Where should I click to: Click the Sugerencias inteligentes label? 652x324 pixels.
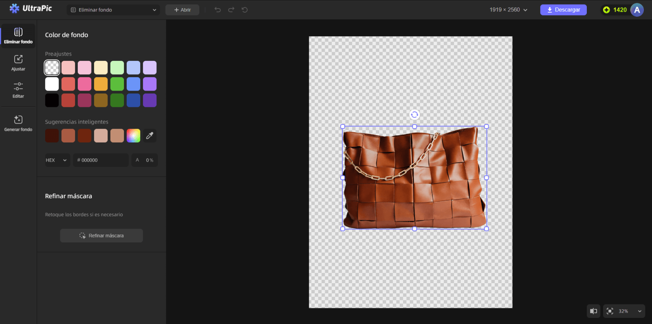coord(77,122)
